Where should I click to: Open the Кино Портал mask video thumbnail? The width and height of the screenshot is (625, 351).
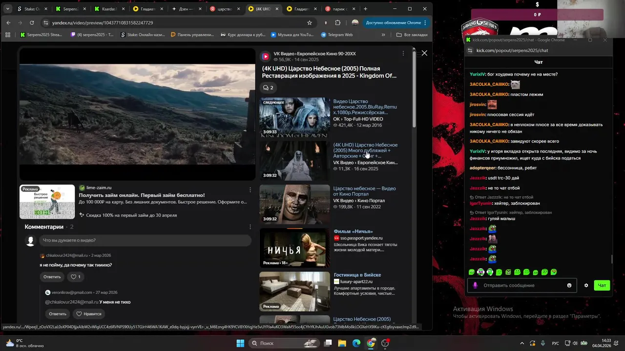tap(294, 204)
